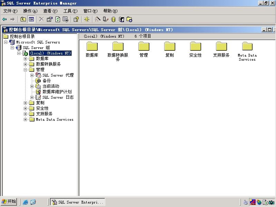Select 安全性 label in the tree
Image resolution: width=276 pixels, height=207 pixels.
[42, 108]
